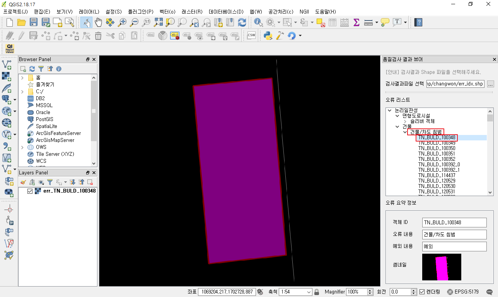This screenshot has height=297, width=498.
Task: Click the 썸네일 preview image
Action: coord(442,267)
